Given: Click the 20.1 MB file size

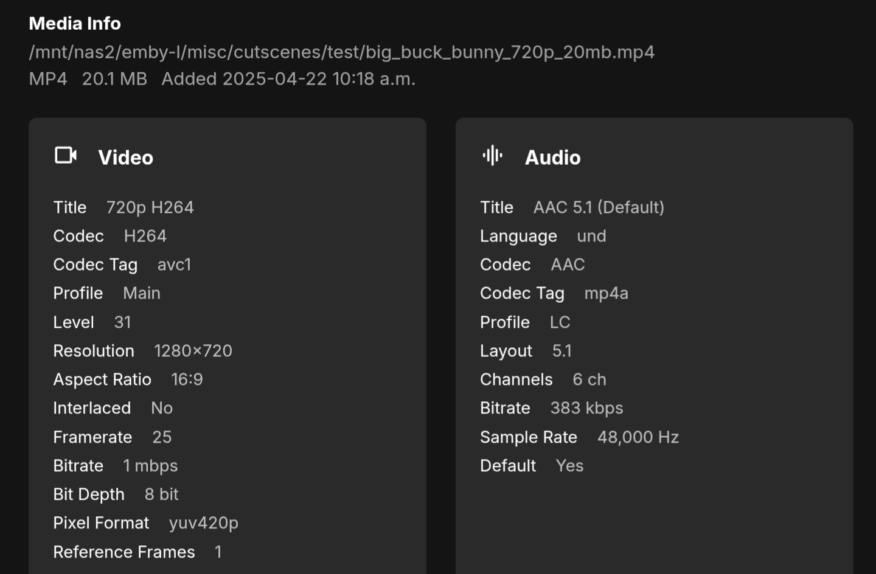Looking at the screenshot, I should (114, 79).
